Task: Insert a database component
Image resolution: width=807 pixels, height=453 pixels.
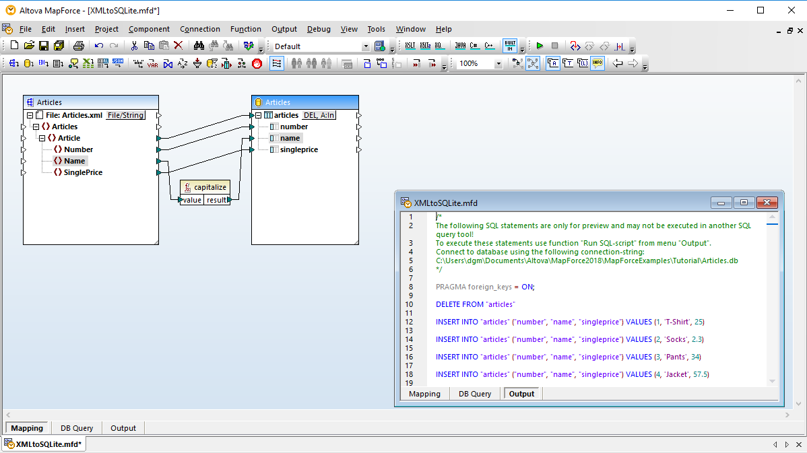Action: click(x=29, y=63)
